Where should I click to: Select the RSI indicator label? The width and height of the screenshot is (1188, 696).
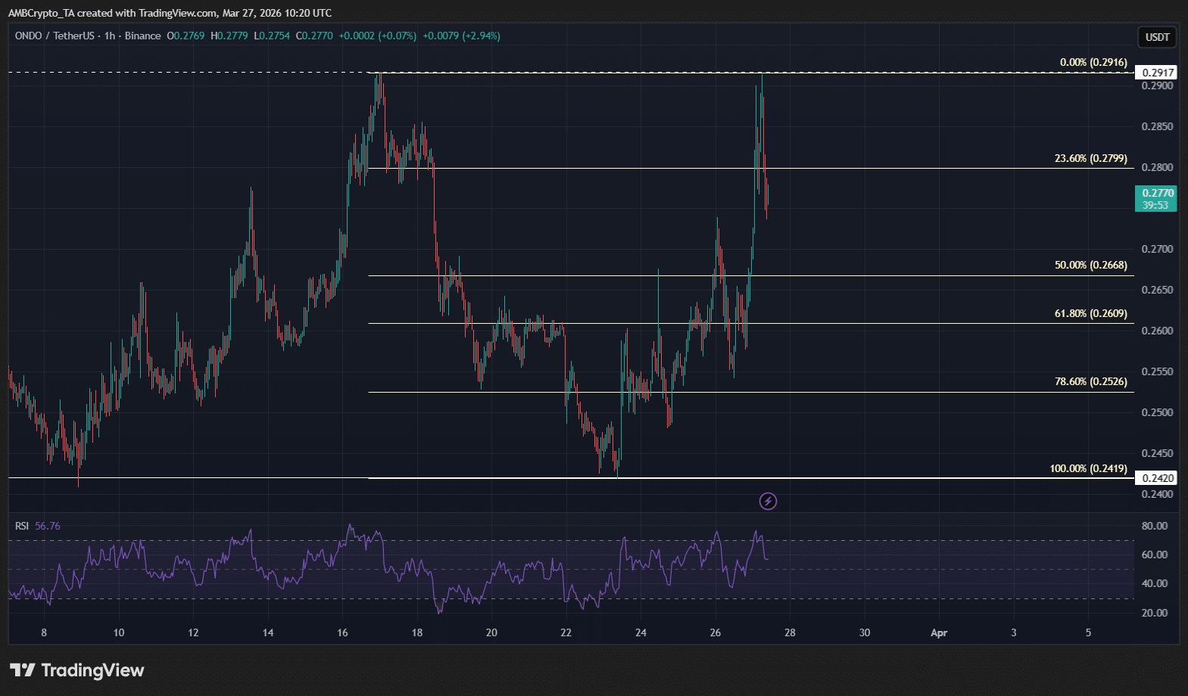pos(22,526)
